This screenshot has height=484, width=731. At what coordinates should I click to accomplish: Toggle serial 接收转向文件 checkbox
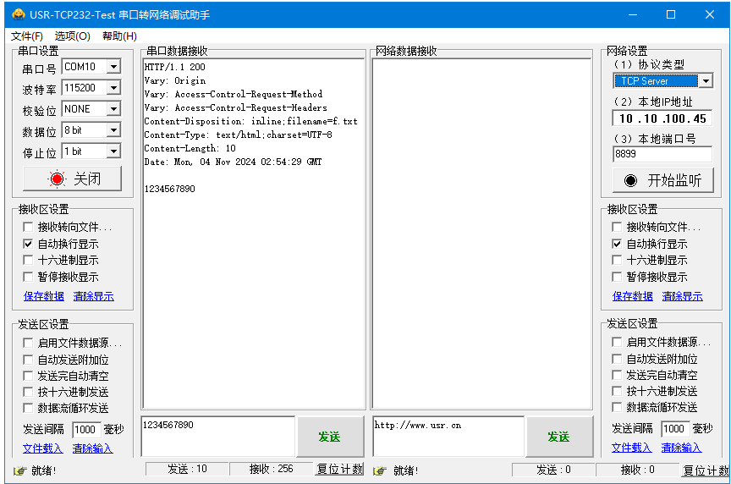pyautogui.click(x=28, y=227)
